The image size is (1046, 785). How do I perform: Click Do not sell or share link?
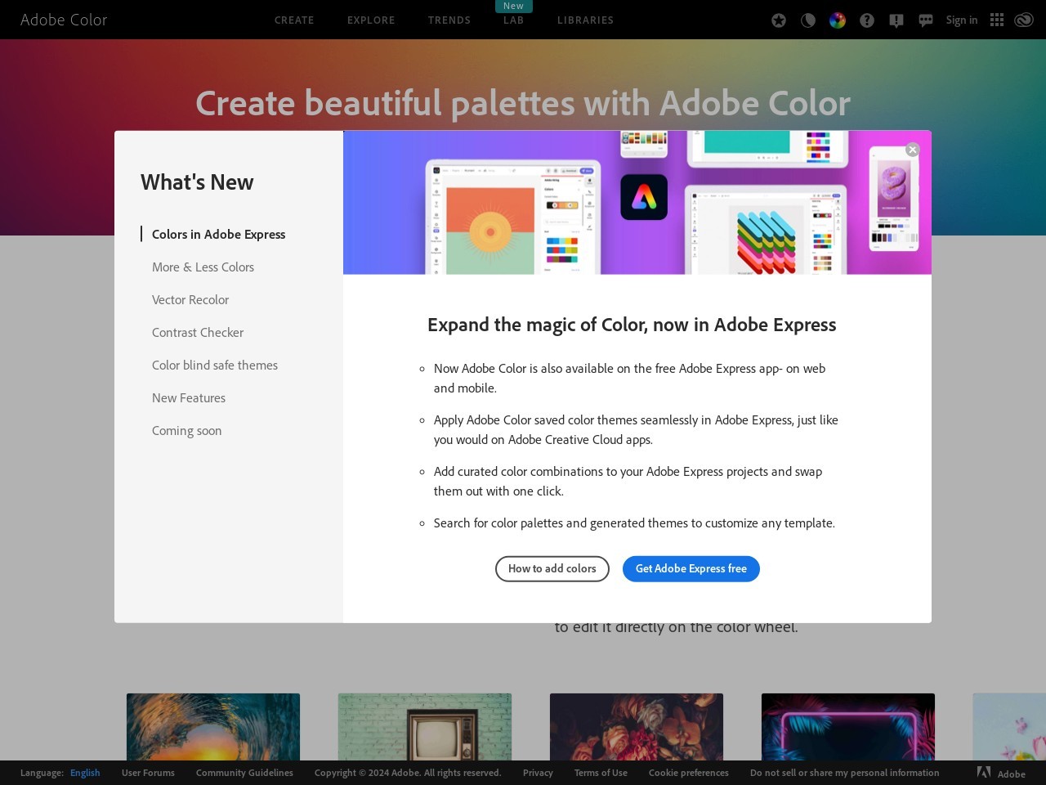click(x=845, y=773)
